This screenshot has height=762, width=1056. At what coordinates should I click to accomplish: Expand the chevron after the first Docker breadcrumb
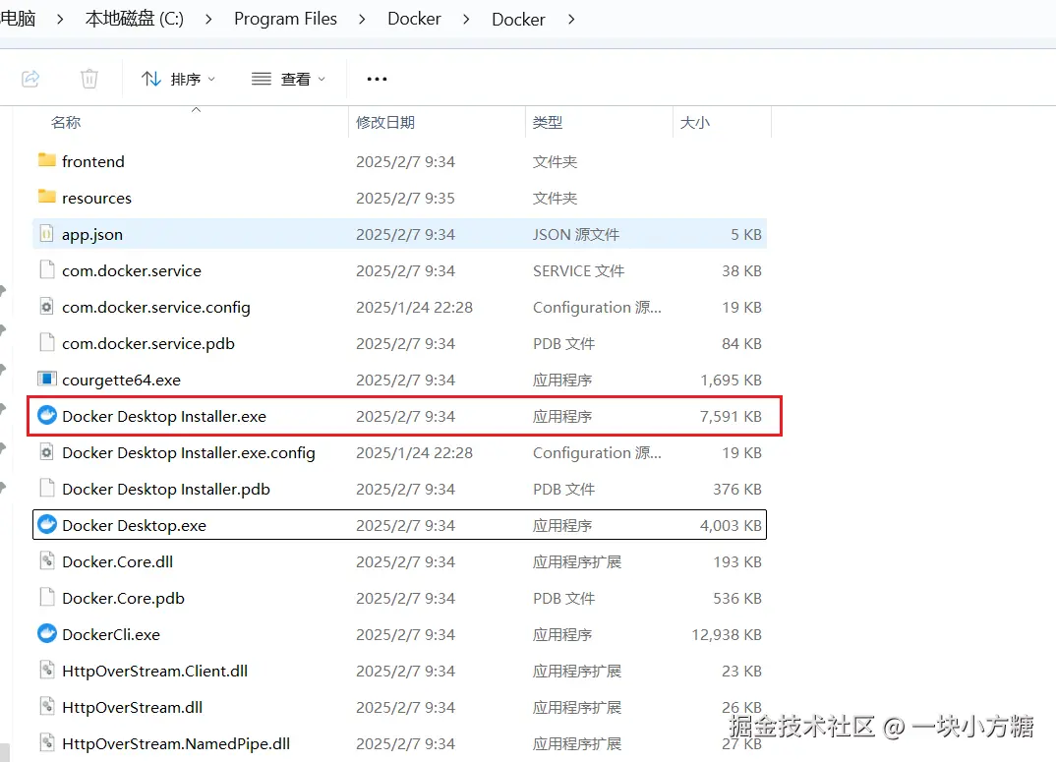click(x=466, y=19)
